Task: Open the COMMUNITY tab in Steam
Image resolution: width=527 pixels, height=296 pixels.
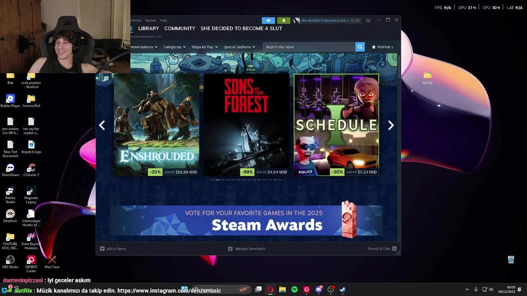Action: tap(180, 28)
